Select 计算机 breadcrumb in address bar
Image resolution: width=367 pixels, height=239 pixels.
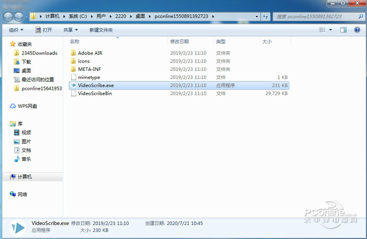[x=52, y=16]
